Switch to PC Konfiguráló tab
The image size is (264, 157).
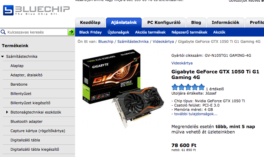(x=164, y=23)
